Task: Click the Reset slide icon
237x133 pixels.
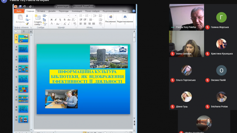Action: click(44, 20)
